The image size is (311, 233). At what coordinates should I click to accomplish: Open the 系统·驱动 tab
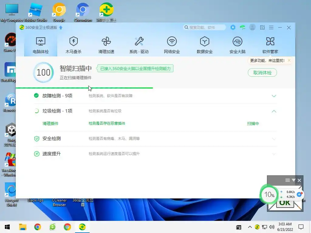click(139, 45)
